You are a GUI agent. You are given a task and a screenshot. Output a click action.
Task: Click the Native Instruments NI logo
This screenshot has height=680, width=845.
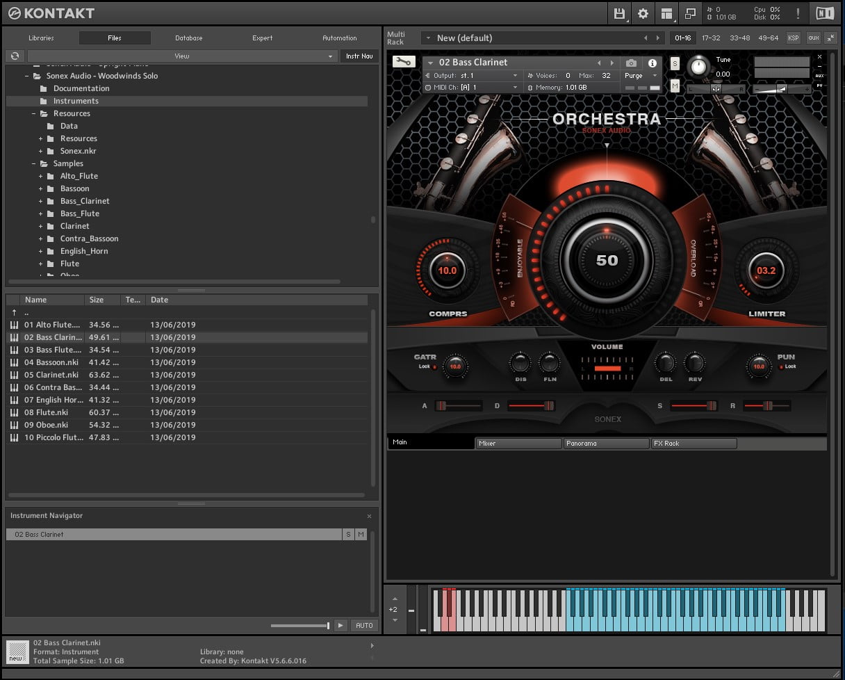[x=825, y=13]
